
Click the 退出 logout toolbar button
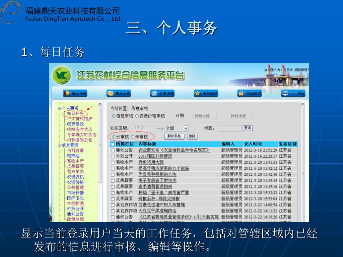point(293,93)
